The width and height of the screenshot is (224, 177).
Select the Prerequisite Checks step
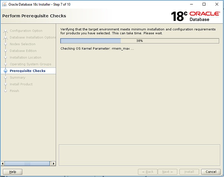27,71
